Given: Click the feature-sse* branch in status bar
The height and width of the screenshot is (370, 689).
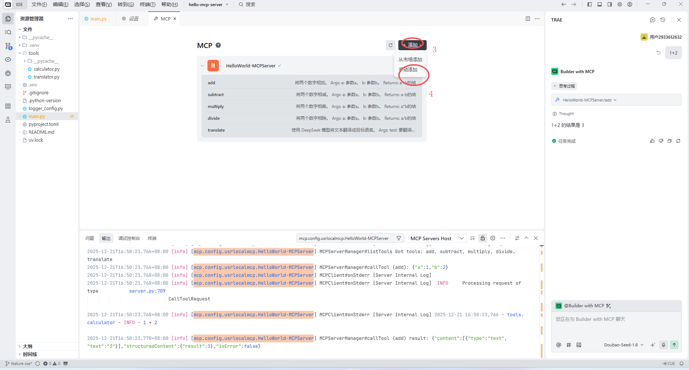Looking at the screenshot, I should (19, 364).
